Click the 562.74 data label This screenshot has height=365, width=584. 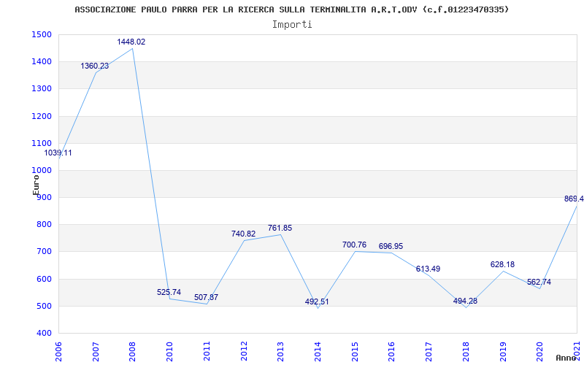point(539,282)
